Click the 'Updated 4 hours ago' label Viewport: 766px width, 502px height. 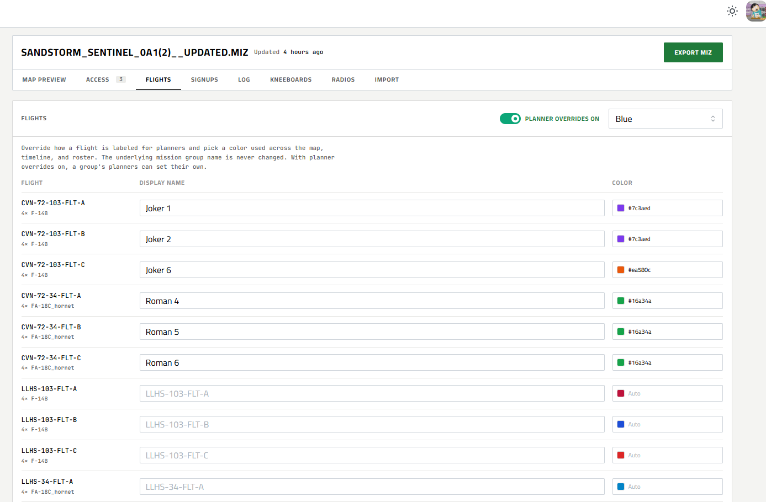(289, 52)
